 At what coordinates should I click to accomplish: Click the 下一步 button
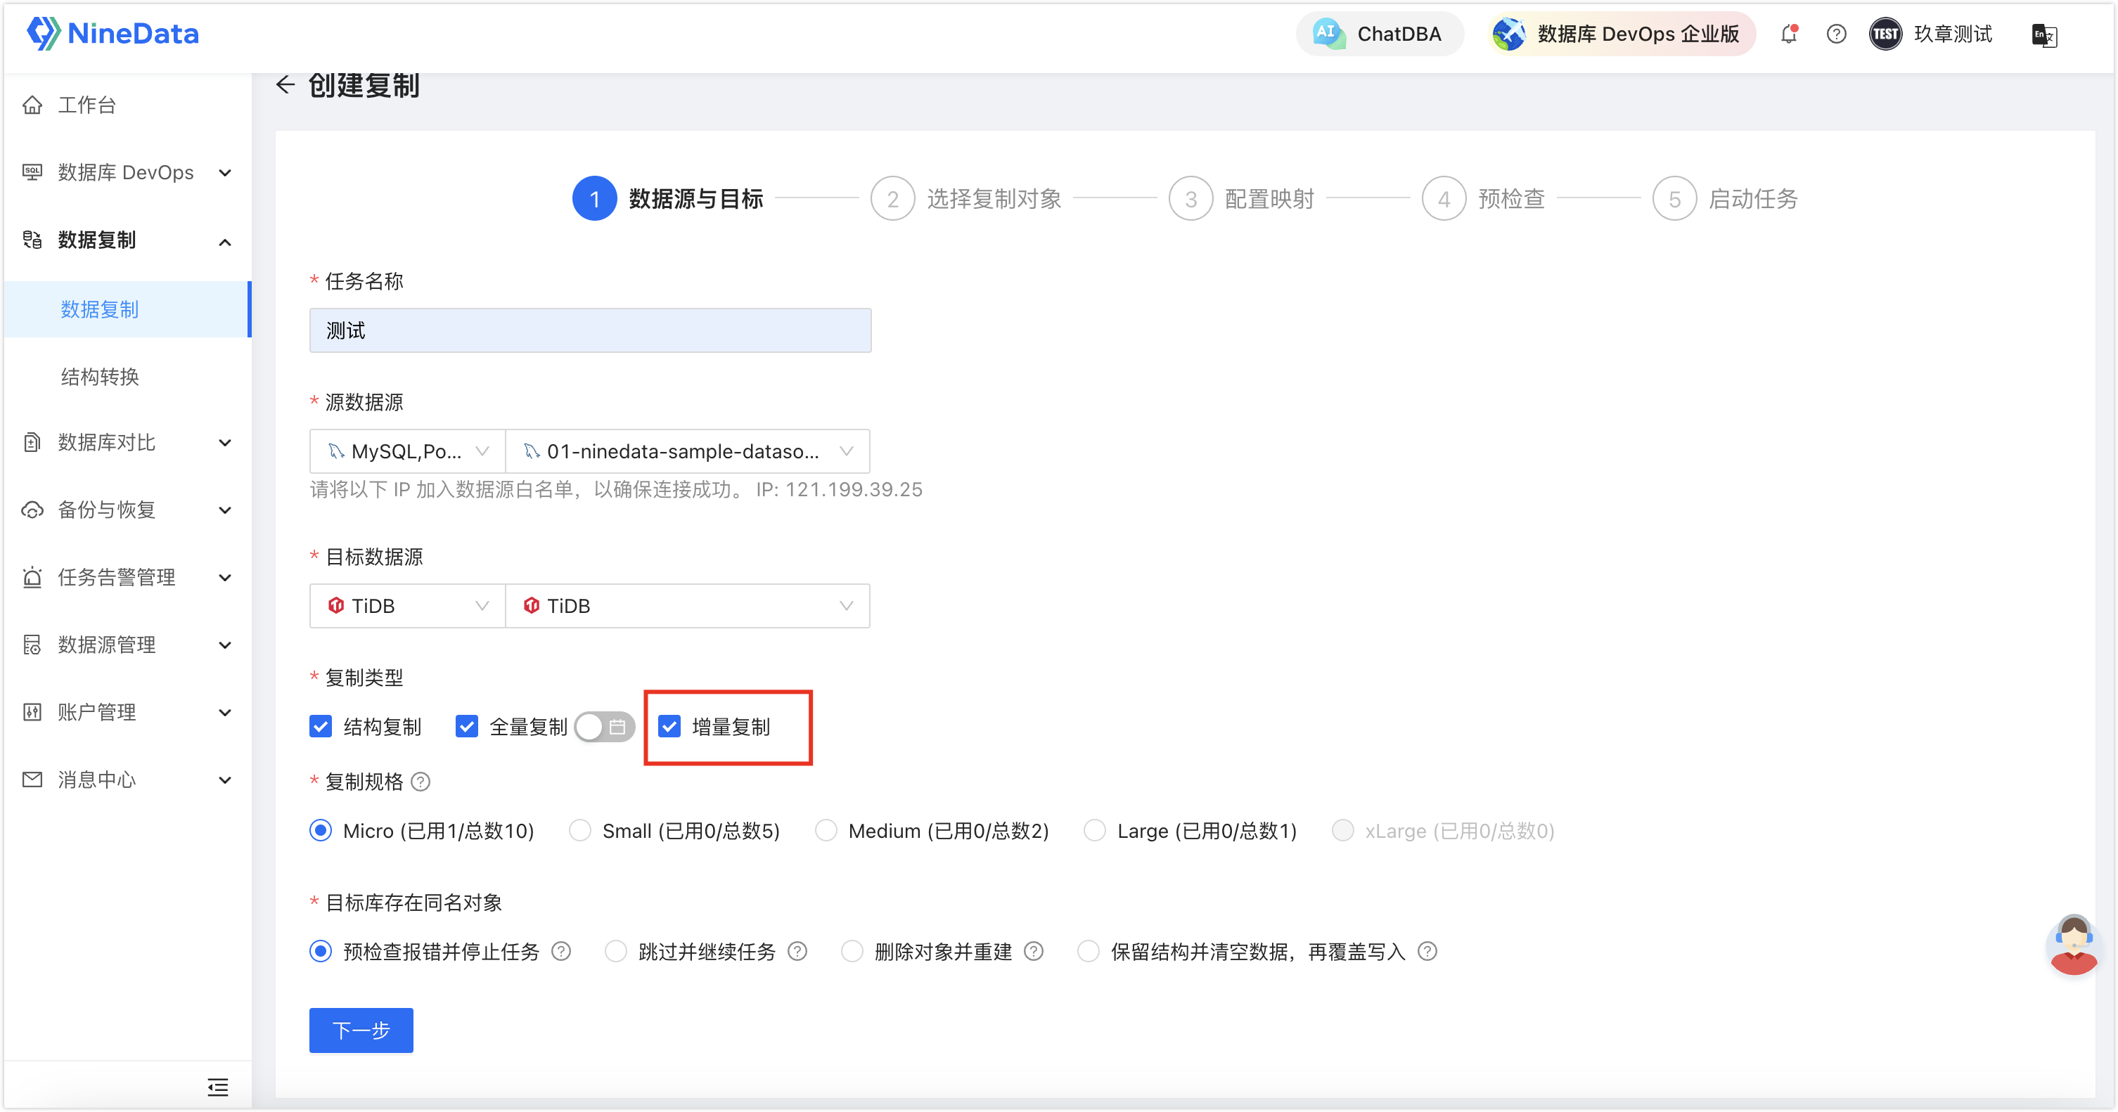pos(361,1030)
